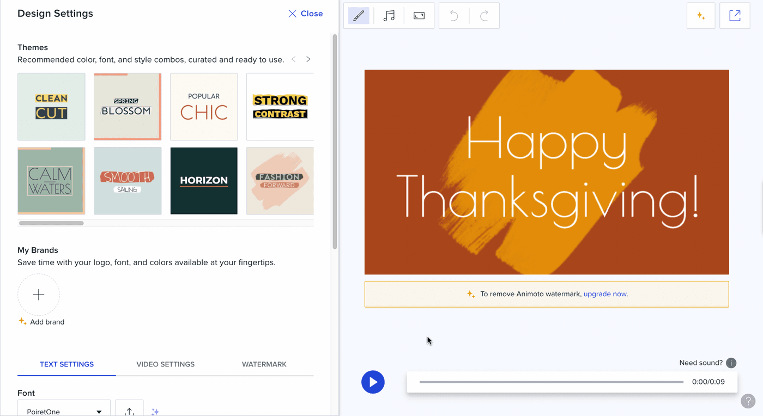The height and width of the screenshot is (416, 763).
Task: Seek on the video progress bar
Action: point(551,382)
